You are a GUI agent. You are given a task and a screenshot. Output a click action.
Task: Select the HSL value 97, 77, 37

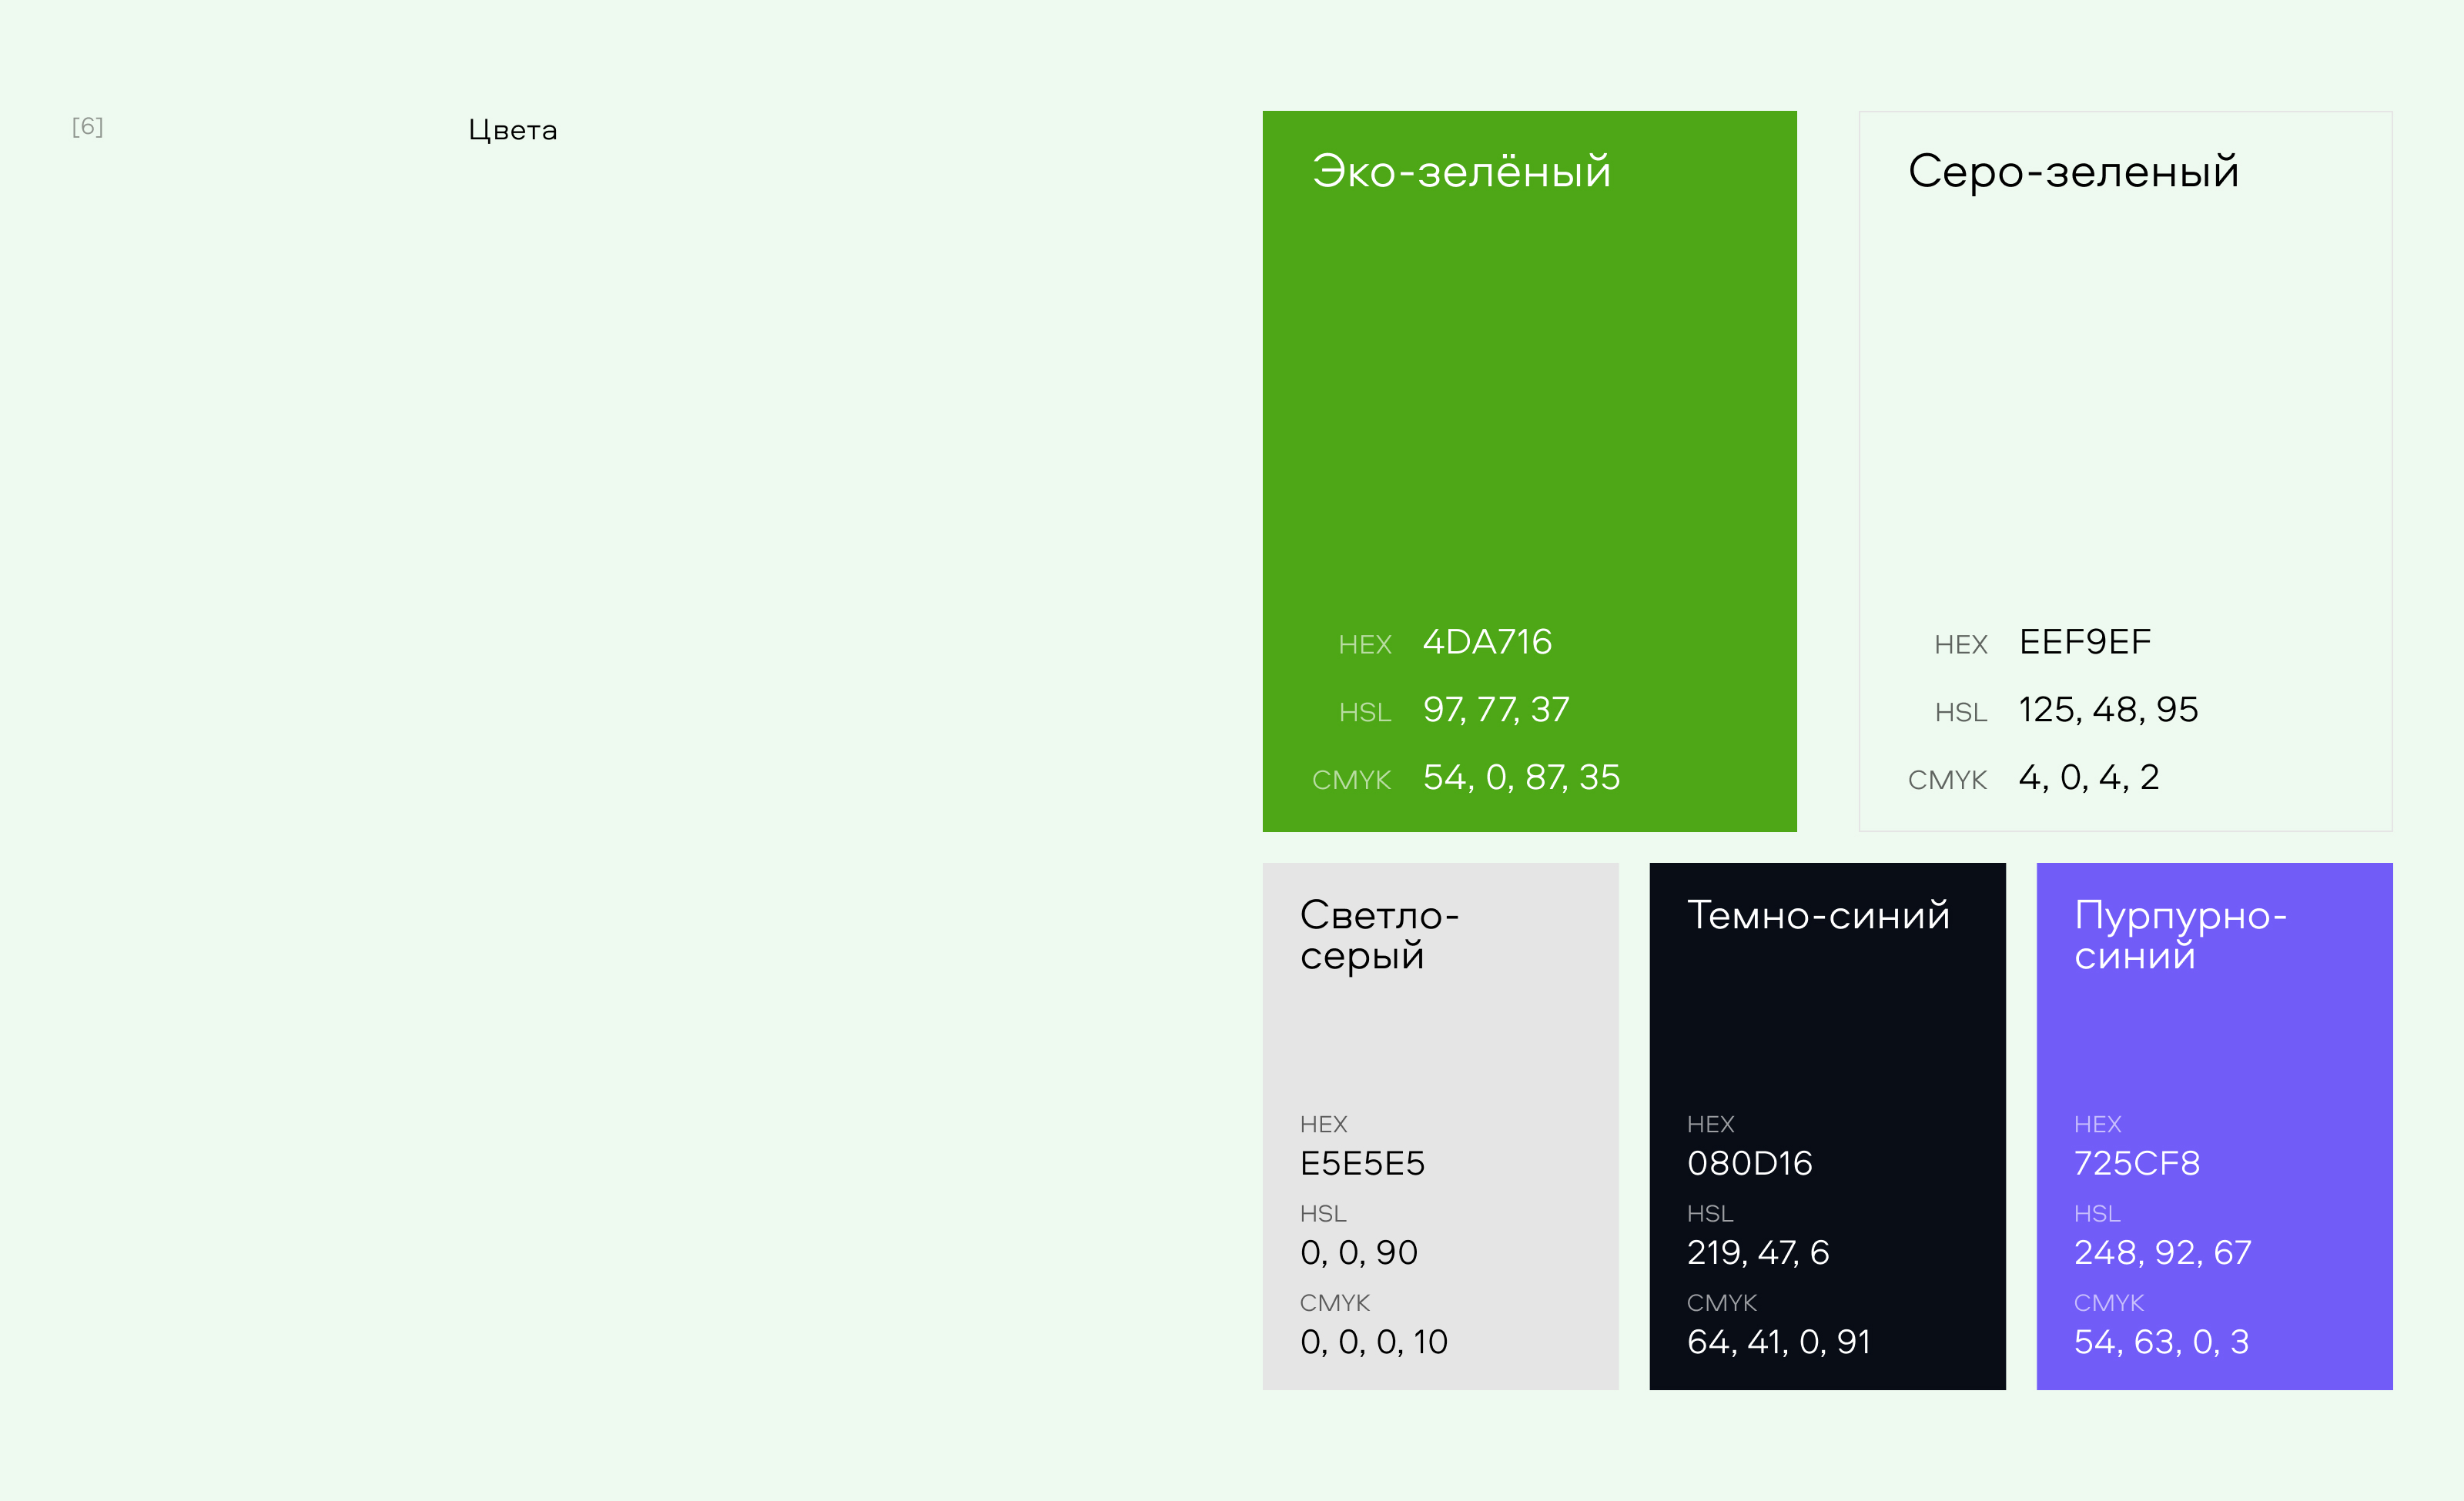pyautogui.click(x=1496, y=710)
